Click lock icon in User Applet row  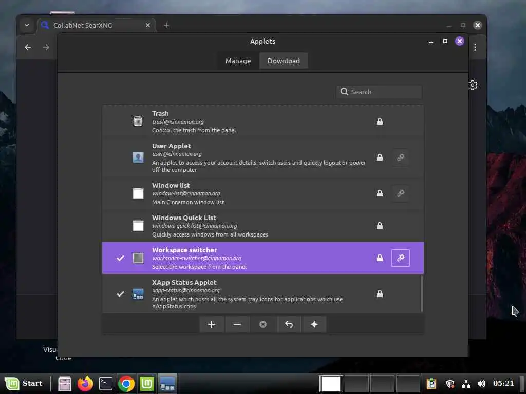click(x=380, y=157)
